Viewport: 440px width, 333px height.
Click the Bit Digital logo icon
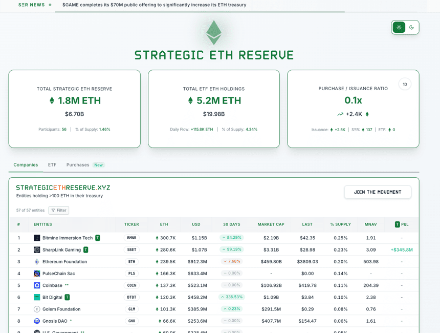tap(37, 297)
